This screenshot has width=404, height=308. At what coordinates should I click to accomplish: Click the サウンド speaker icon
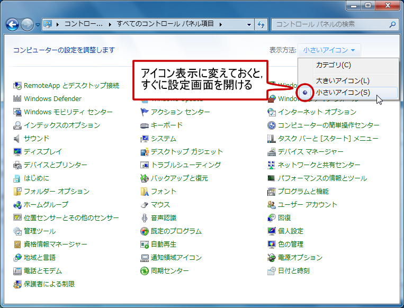tap(17, 139)
